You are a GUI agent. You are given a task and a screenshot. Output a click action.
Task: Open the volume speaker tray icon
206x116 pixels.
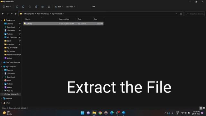coord(185,113)
